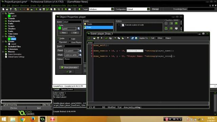Click the New sprite button
The height and width of the screenshot is (122, 217).
tap(64, 33)
